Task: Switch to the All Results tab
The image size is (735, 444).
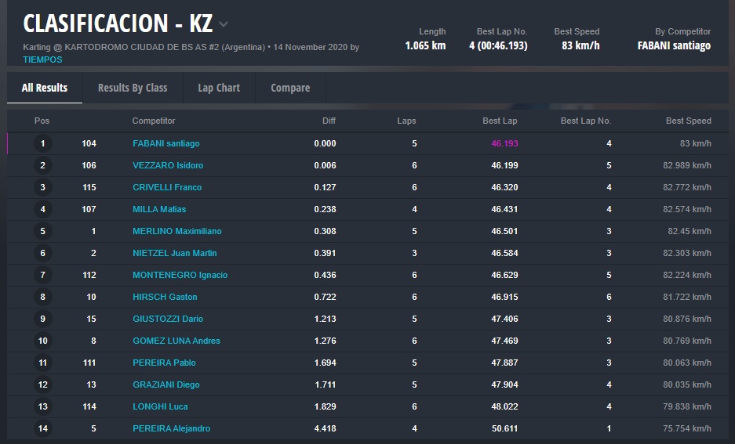Action: 45,88
